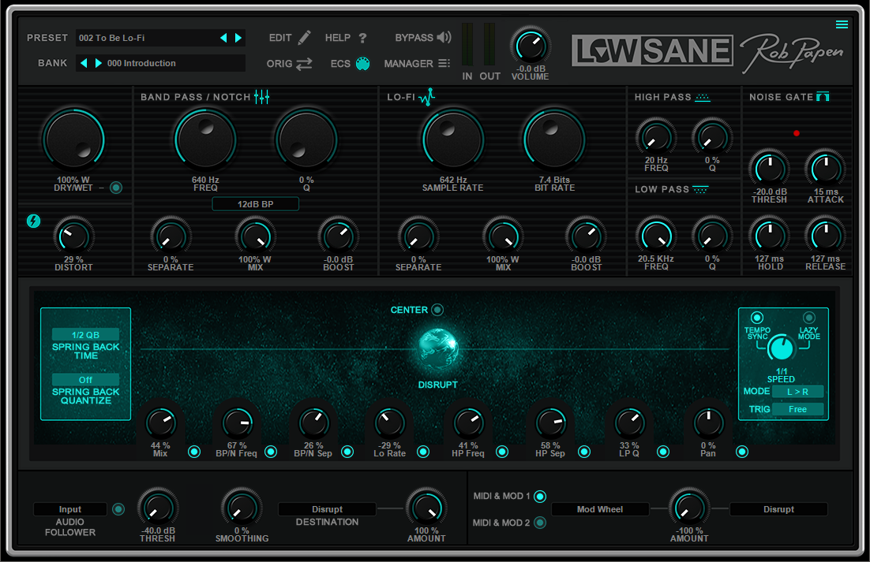Enable the MIDI & MOD 1 toggle
Viewport: 870px width, 562px height.
pyautogui.click(x=540, y=497)
